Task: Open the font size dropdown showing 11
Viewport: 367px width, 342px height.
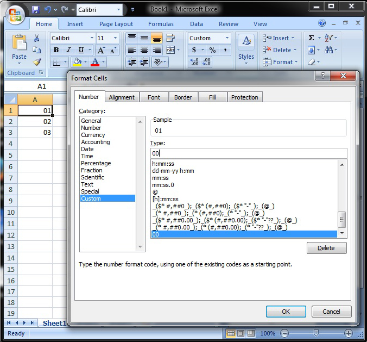Action: click(115, 38)
